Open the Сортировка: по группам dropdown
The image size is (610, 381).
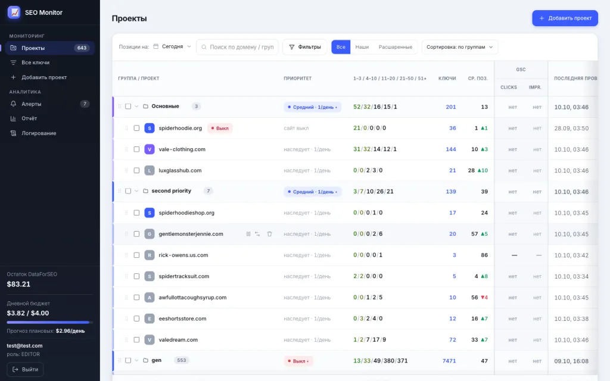click(460, 47)
